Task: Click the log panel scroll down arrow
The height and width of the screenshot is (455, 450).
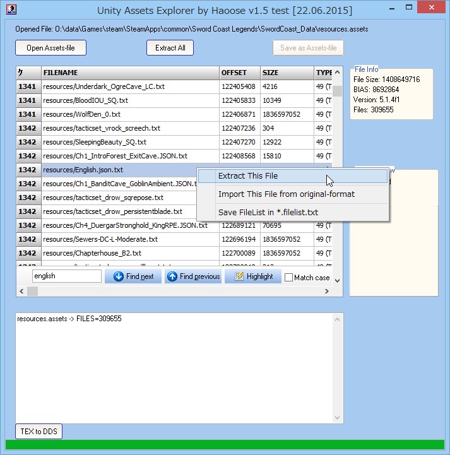Action: pyautogui.click(x=337, y=418)
